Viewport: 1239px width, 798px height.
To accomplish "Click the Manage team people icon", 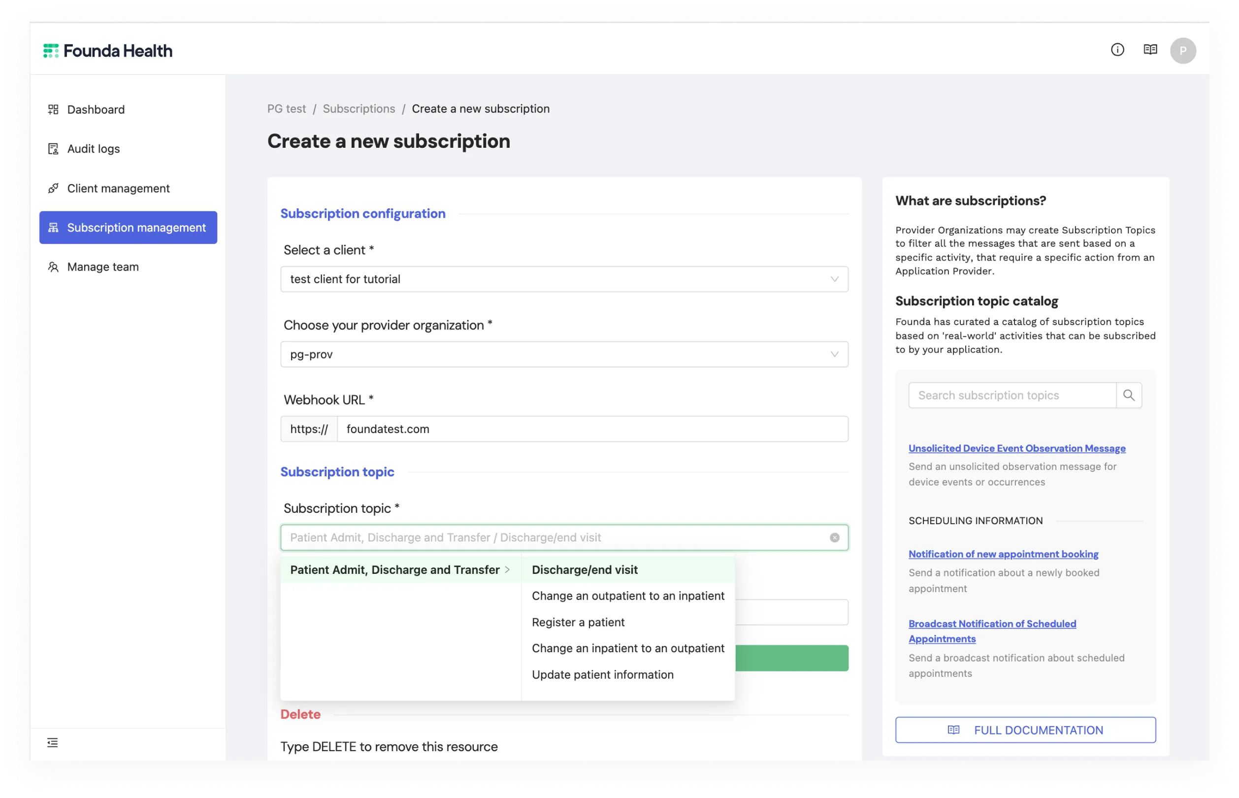I will coord(53,267).
